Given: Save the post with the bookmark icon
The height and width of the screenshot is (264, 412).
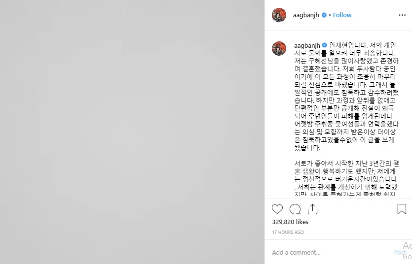Looking at the screenshot, I should [402, 209].
